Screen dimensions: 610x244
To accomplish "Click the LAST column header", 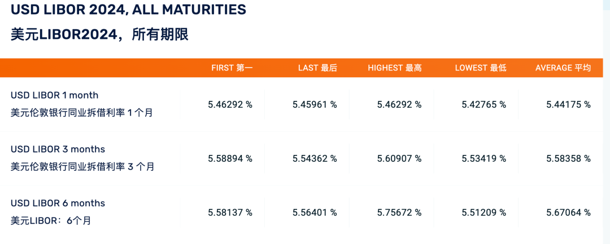I will [317, 68].
